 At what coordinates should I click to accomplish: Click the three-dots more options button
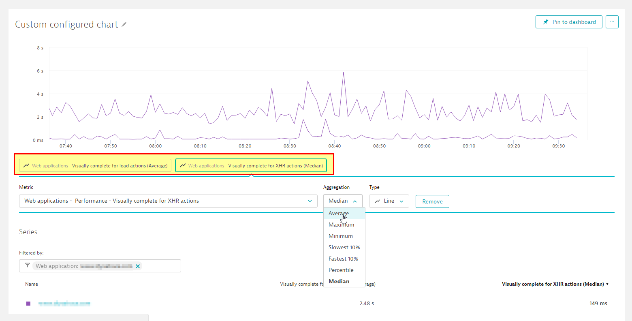(612, 22)
